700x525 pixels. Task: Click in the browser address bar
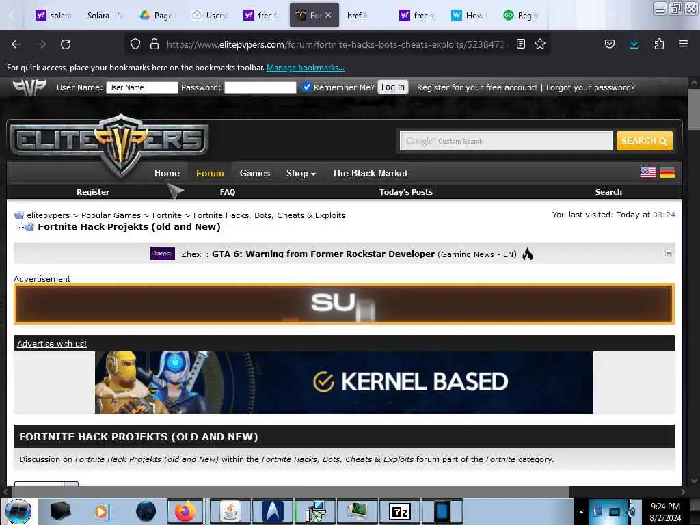pos(337,44)
